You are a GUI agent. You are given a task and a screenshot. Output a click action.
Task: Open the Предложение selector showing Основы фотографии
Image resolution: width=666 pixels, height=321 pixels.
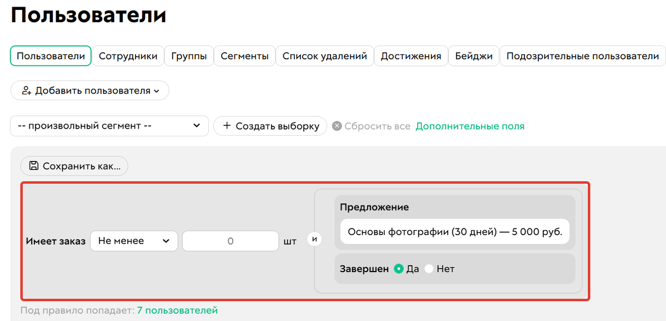click(455, 231)
